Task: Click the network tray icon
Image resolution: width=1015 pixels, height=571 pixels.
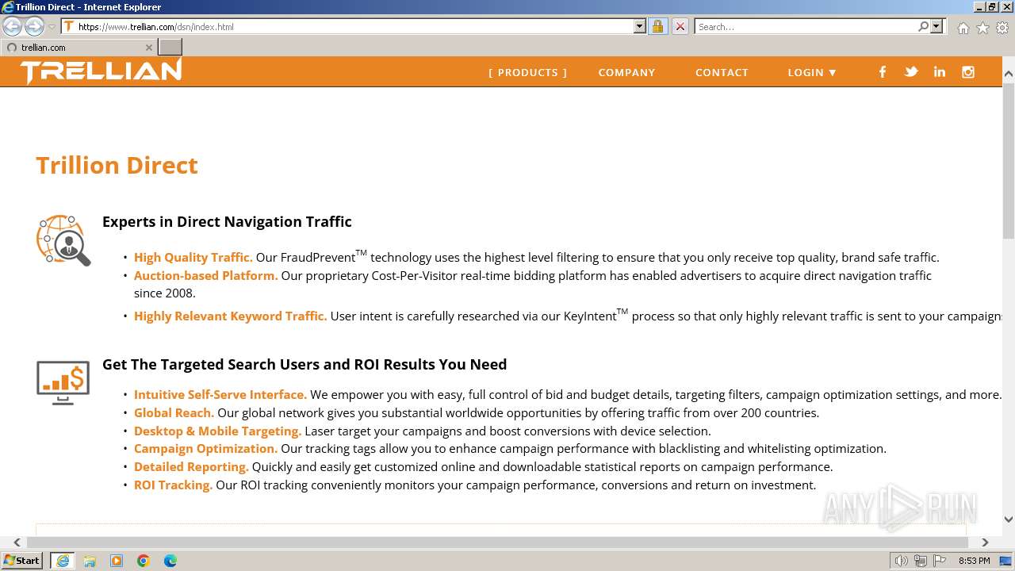Action: [921, 561]
